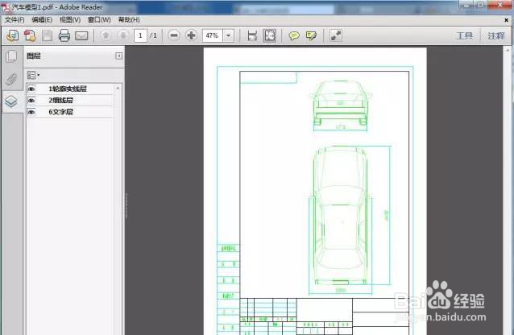Open the layers panel options menu

point(33,76)
